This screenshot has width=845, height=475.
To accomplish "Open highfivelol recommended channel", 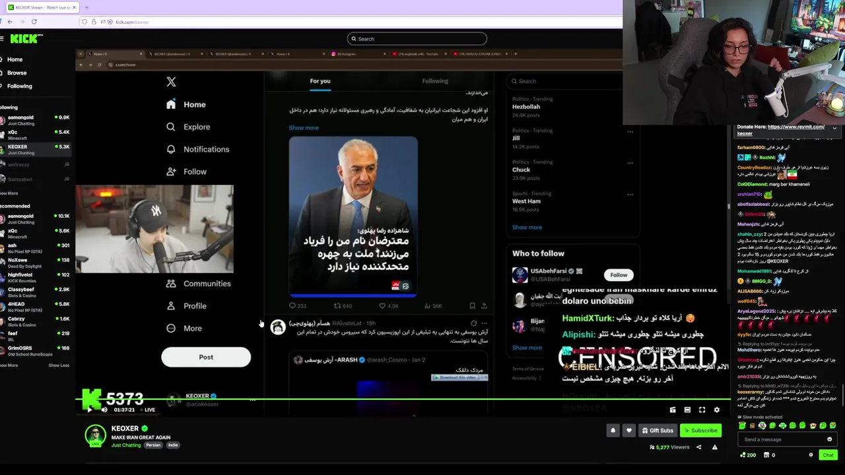I will (35, 277).
